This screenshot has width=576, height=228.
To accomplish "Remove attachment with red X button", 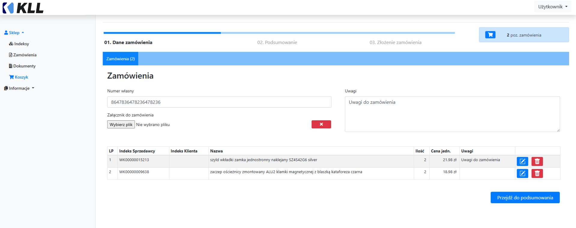I will 321,124.
